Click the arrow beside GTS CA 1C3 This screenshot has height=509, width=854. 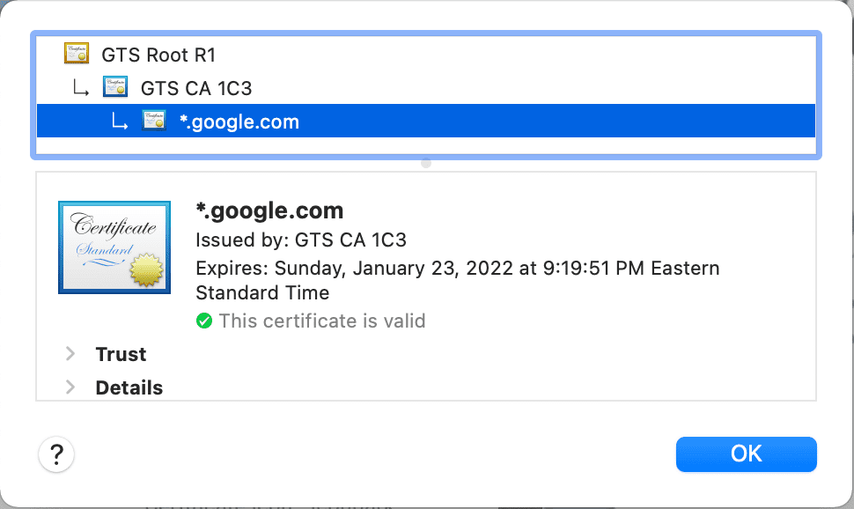click(x=81, y=87)
